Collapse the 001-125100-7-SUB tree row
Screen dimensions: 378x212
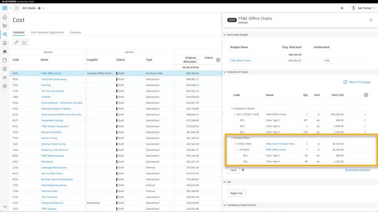click(x=235, y=114)
